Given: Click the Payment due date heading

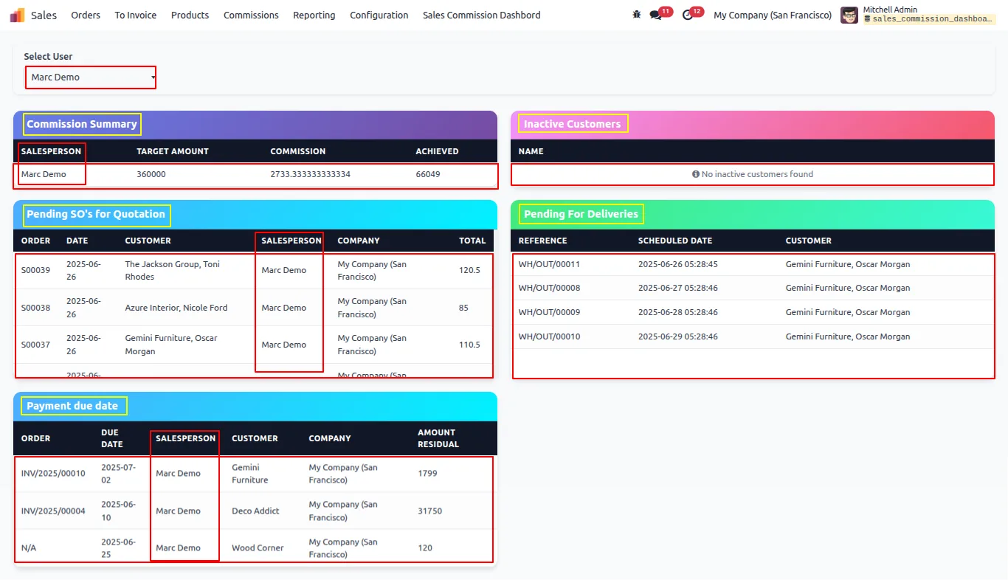Looking at the screenshot, I should point(72,406).
